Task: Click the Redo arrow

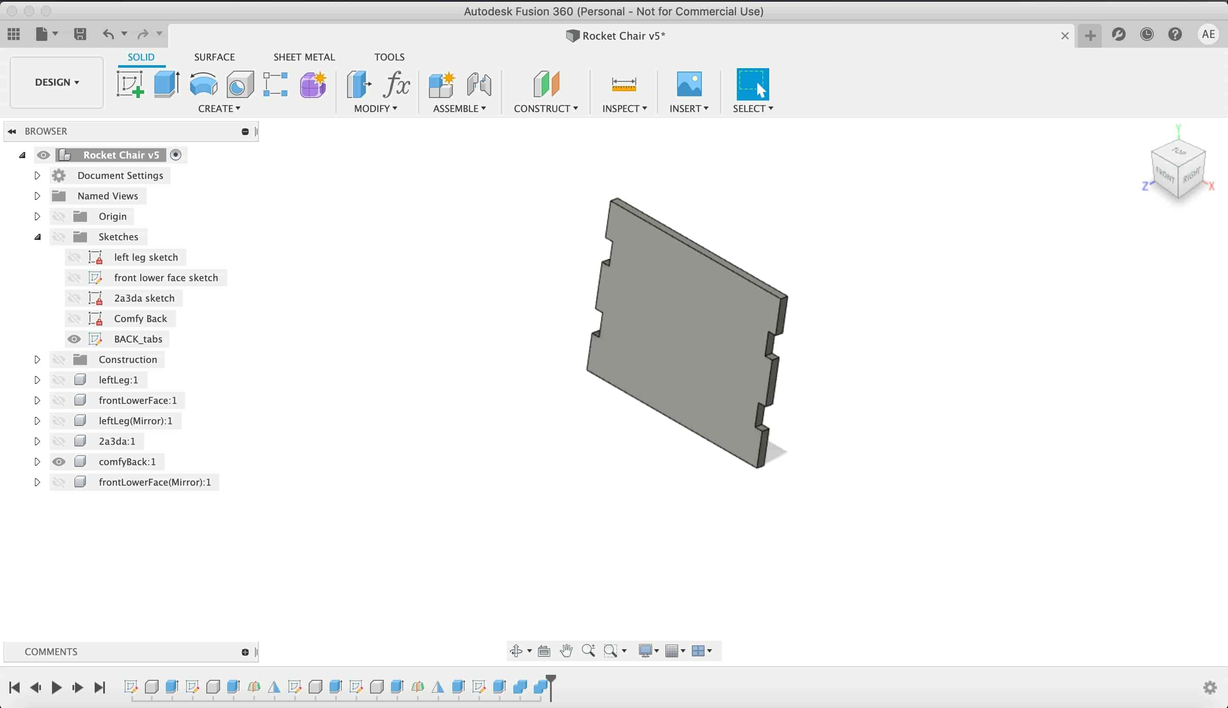Action: (142, 34)
